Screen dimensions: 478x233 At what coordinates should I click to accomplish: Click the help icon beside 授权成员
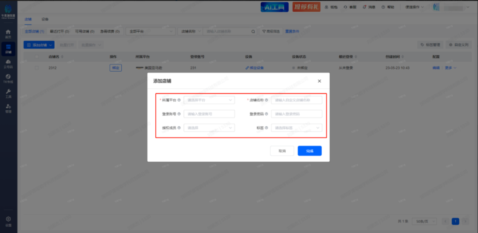pos(179,127)
